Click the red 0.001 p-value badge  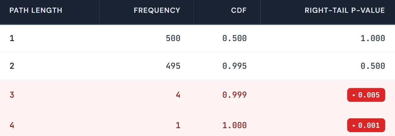366,125
